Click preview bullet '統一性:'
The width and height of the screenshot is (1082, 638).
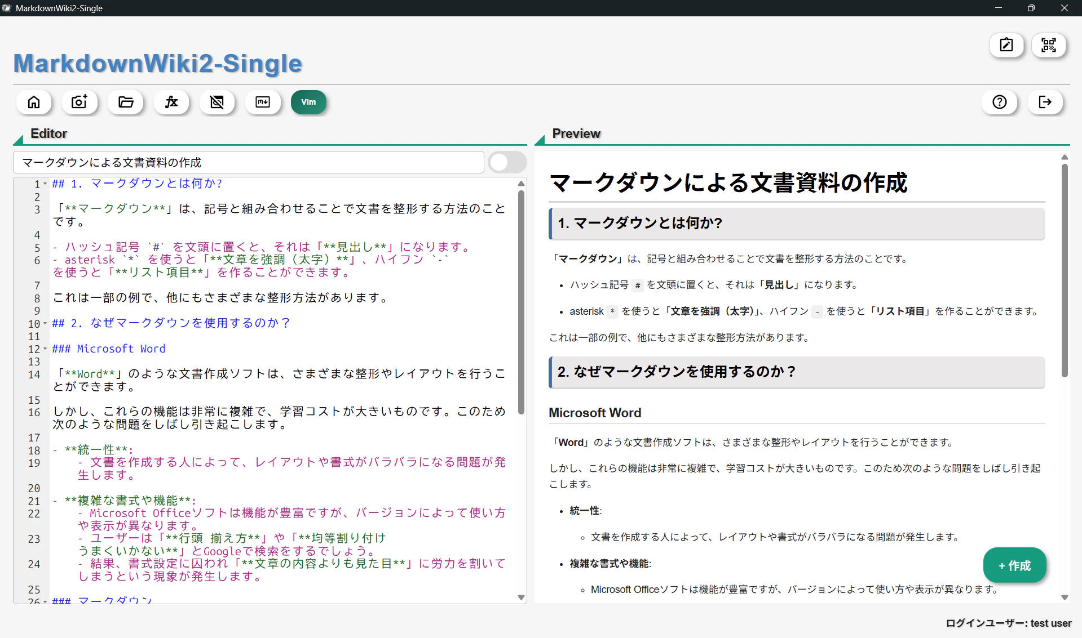[586, 511]
